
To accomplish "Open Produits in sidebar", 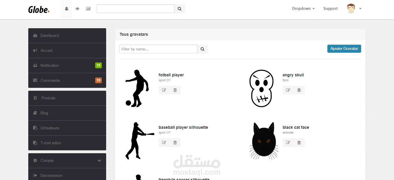I will click(67, 98).
